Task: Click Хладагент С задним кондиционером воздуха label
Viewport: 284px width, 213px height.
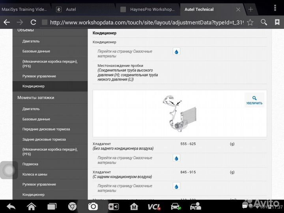Action: click(122, 174)
